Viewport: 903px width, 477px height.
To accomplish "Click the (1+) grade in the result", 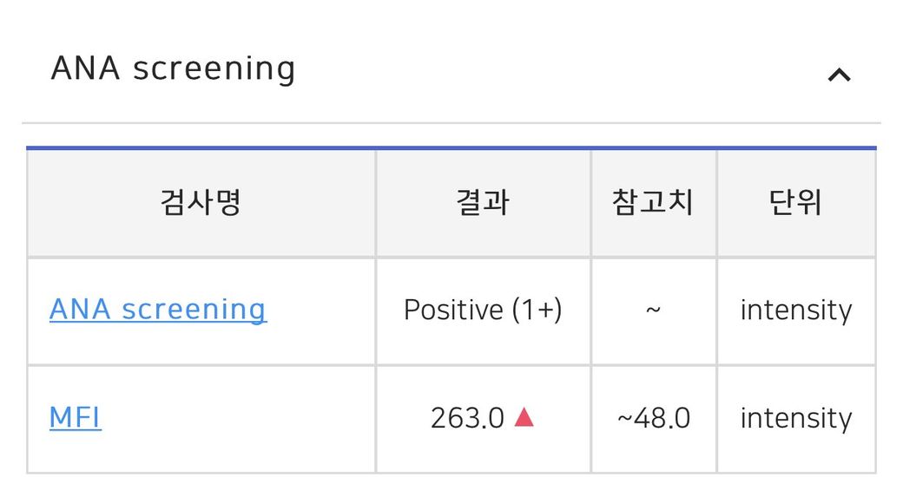I will point(537,310).
